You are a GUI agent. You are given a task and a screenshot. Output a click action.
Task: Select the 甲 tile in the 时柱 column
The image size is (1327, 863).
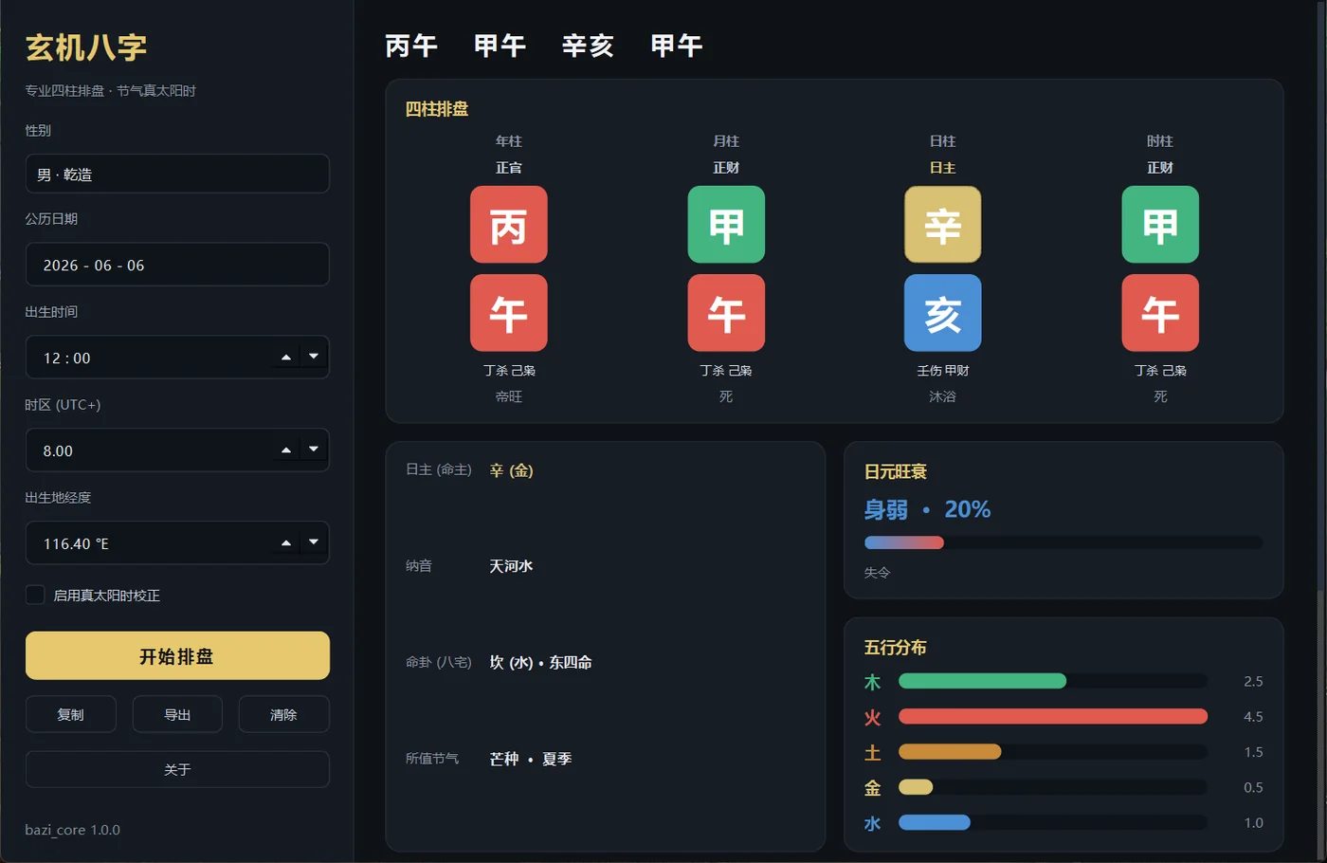1160,225
